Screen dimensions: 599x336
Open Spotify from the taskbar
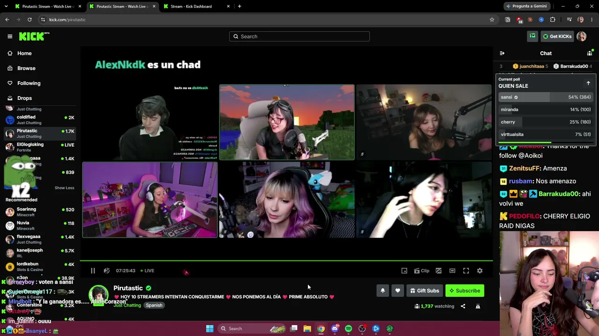click(x=349, y=329)
